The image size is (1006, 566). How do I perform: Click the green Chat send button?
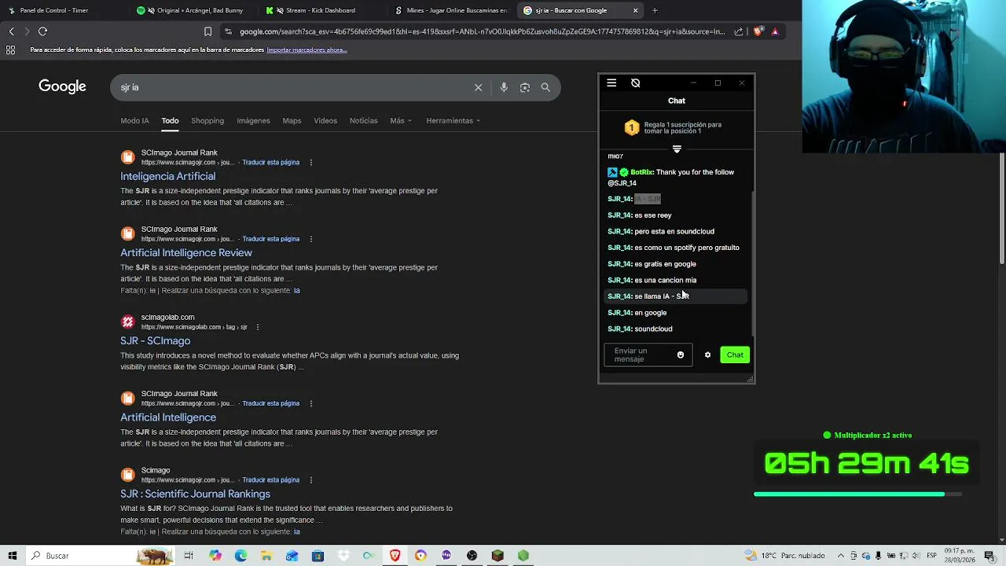coord(735,355)
